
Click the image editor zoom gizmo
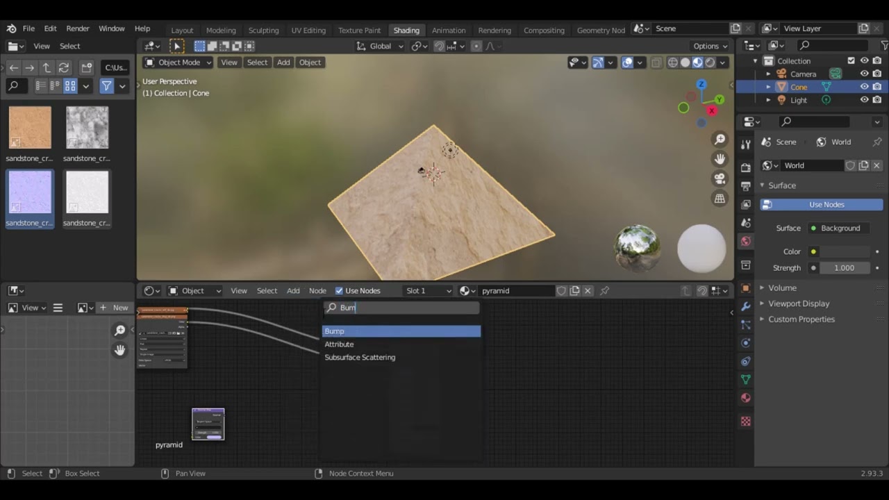click(119, 331)
